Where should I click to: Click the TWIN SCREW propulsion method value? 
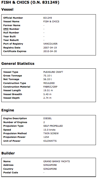(51, 133)
